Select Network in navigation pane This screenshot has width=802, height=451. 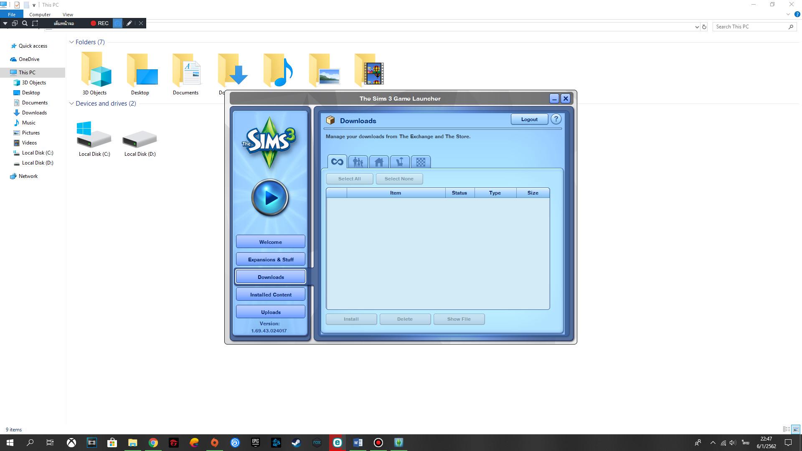coord(28,176)
